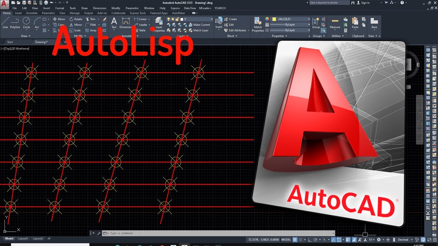Image resolution: width=438 pixels, height=246 pixels.
Task: Switch to the Start file tab
Action: pos(10,42)
